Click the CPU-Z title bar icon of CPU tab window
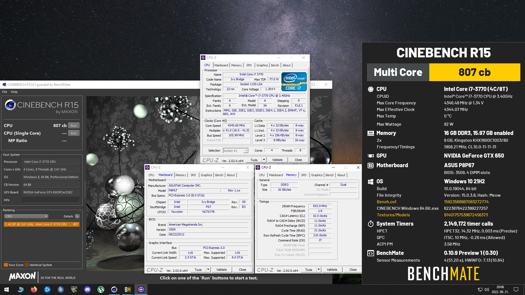 [x=203, y=58]
